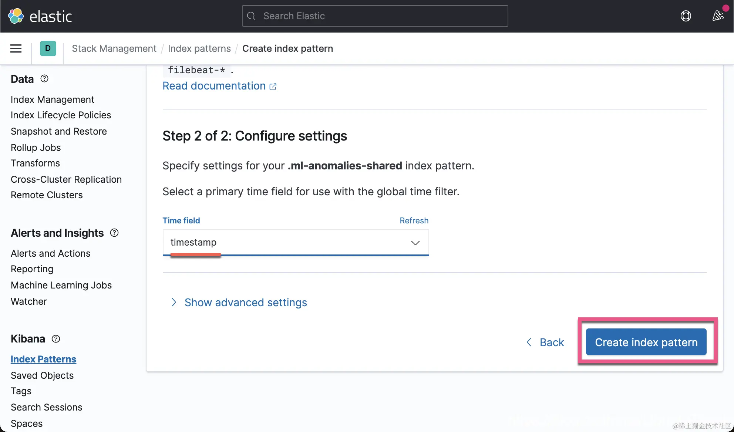
Task: Open the Time field dropdown
Action: click(296, 243)
